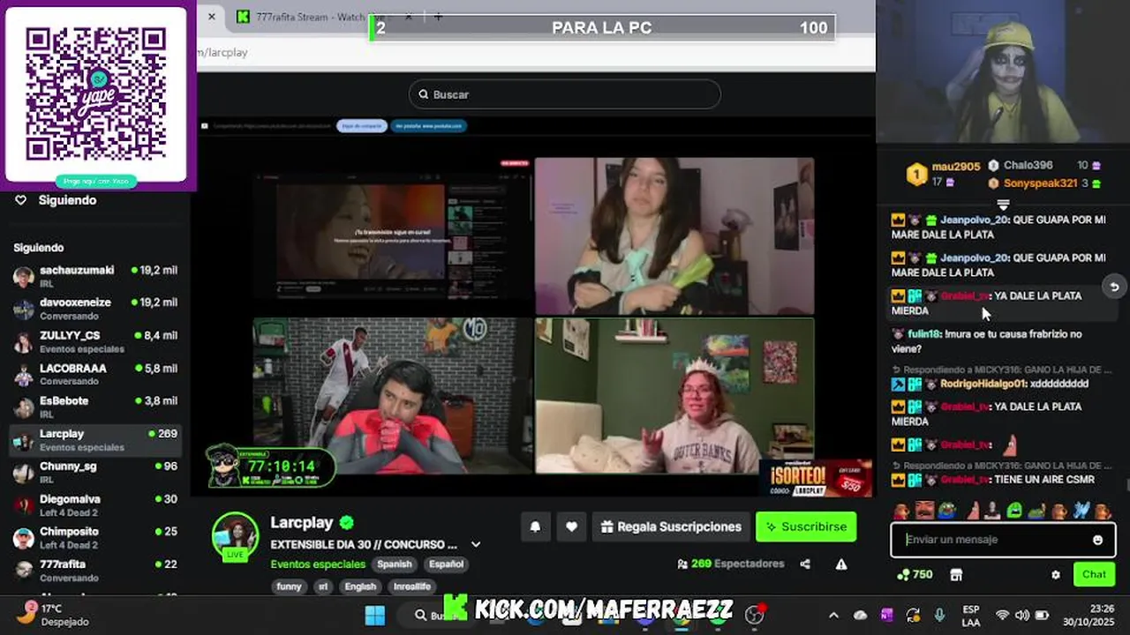Click username RodrigoHidalgo01 in chat
Image resolution: width=1130 pixels, height=635 pixels.
pos(983,384)
